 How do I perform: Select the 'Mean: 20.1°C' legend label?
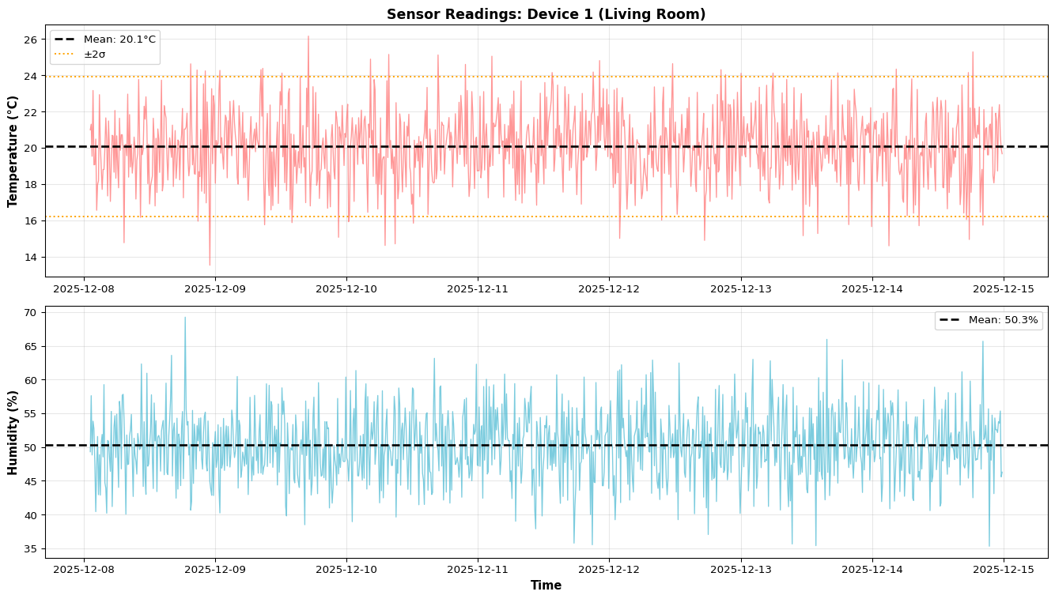[120, 39]
